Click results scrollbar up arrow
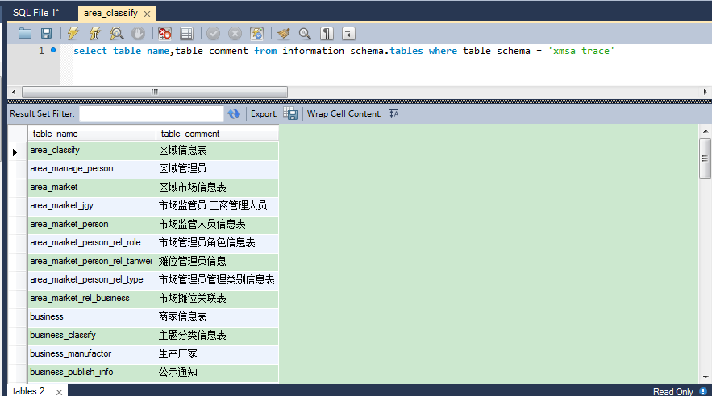The height and width of the screenshot is (396, 712). (x=706, y=131)
